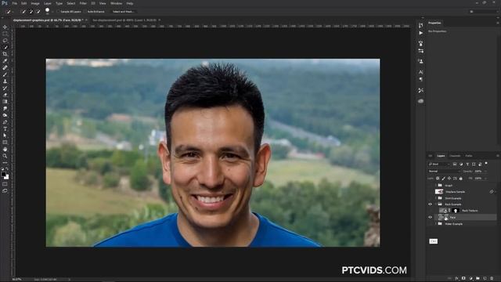Open the Edit Toolbar ellipsis button
The height and width of the screenshot is (282, 501).
click(x=5, y=162)
